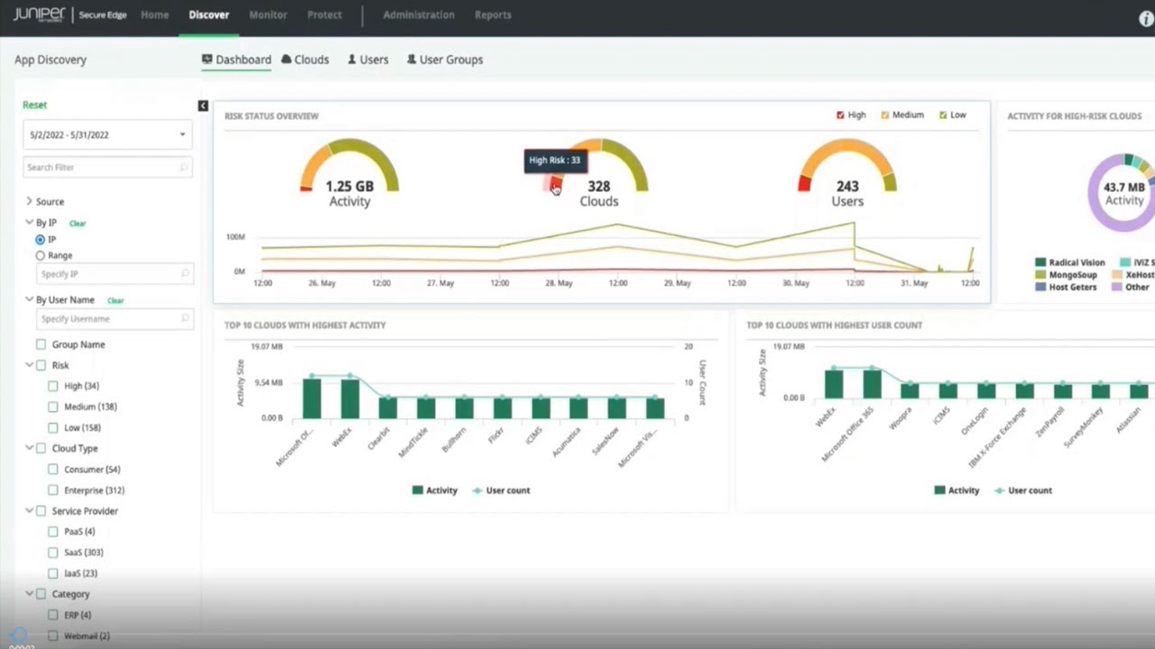
Task: Click the User Groups tab icon
Action: pyautogui.click(x=411, y=59)
